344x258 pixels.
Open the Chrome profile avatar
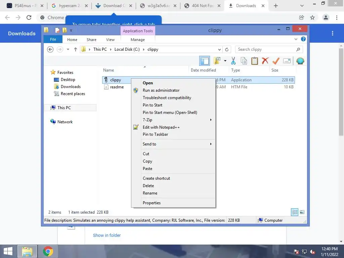326,17
